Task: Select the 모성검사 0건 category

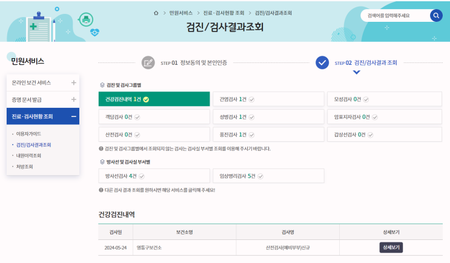Action: 384,99
